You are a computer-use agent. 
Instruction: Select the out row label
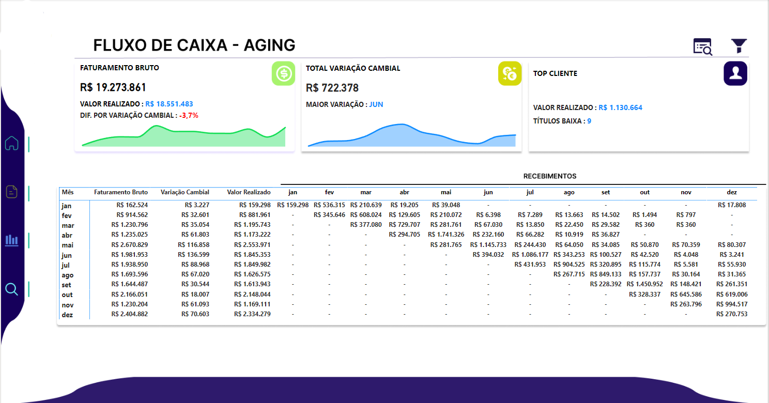(x=67, y=295)
